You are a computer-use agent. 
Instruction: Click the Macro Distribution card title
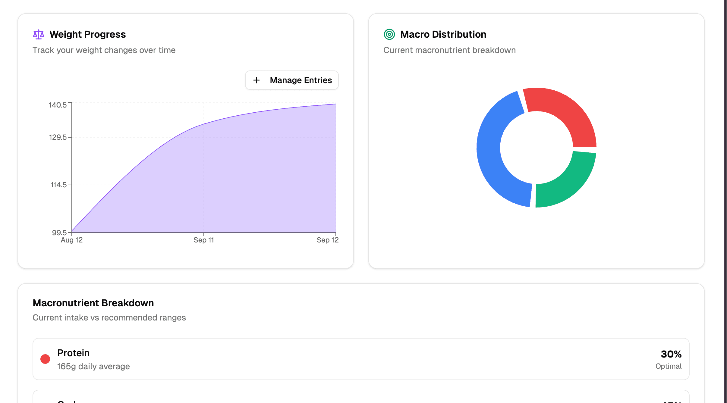click(443, 34)
